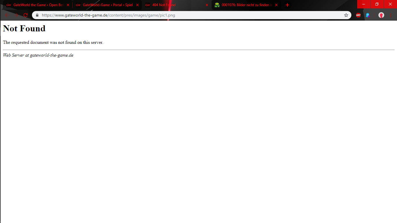Close the 0001076 bug tracker tab
Image resolution: width=397 pixels, height=223 pixels.
276,5
